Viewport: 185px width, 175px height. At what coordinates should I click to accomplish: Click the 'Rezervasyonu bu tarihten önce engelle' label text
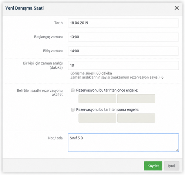click(x=107, y=90)
